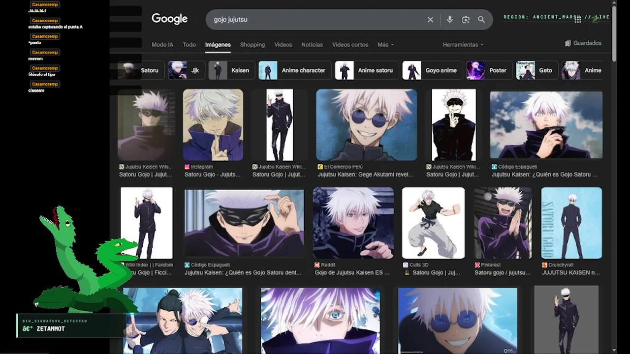Click inside the 'gojo jujutsu' search field
The width and height of the screenshot is (630, 354).
point(315,20)
